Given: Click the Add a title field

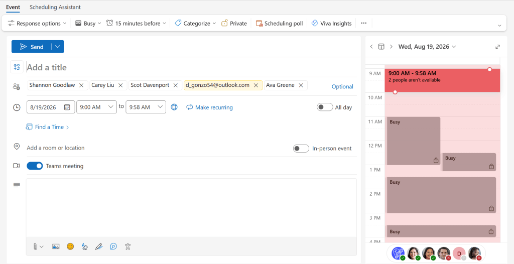Looking at the screenshot, I should [191, 67].
